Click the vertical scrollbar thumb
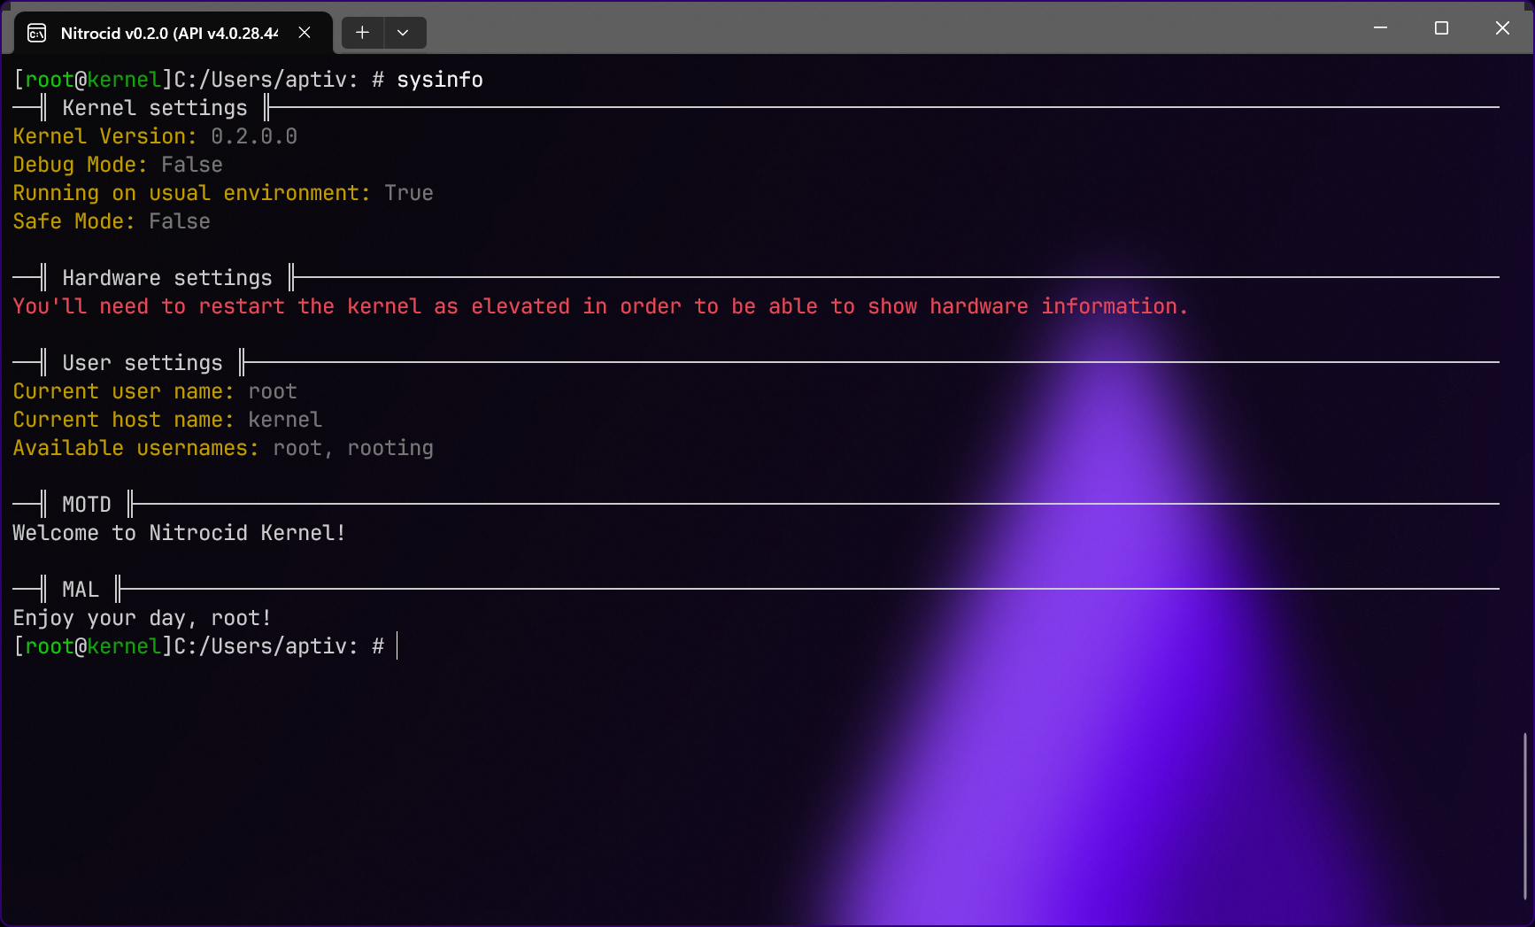Viewport: 1535px width, 927px height. point(1524,815)
